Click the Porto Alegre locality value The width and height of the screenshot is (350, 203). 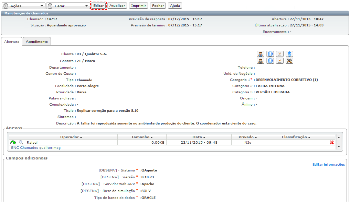coord(88,86)
